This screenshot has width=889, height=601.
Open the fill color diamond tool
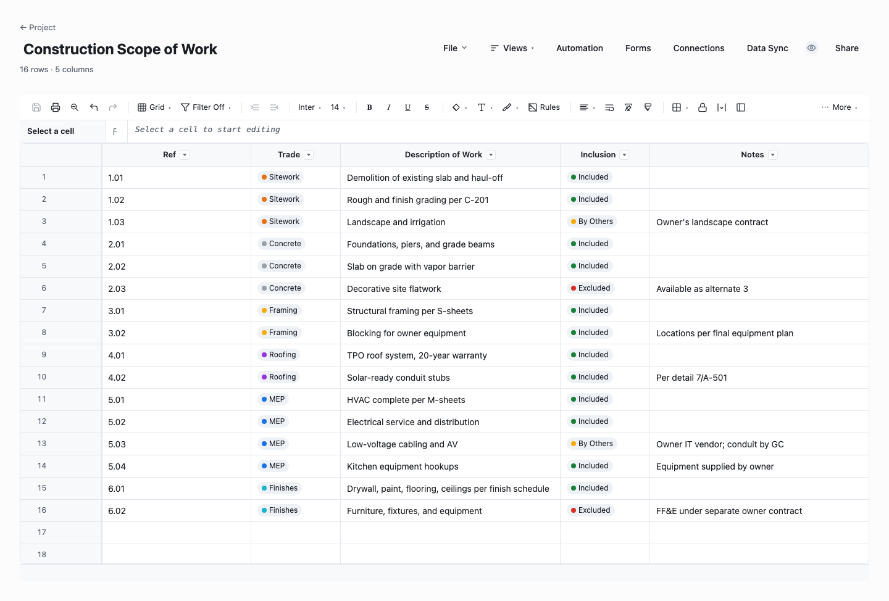459,107
